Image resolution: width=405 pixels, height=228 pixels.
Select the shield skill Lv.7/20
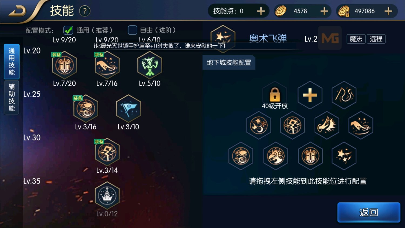coord(65,65)
